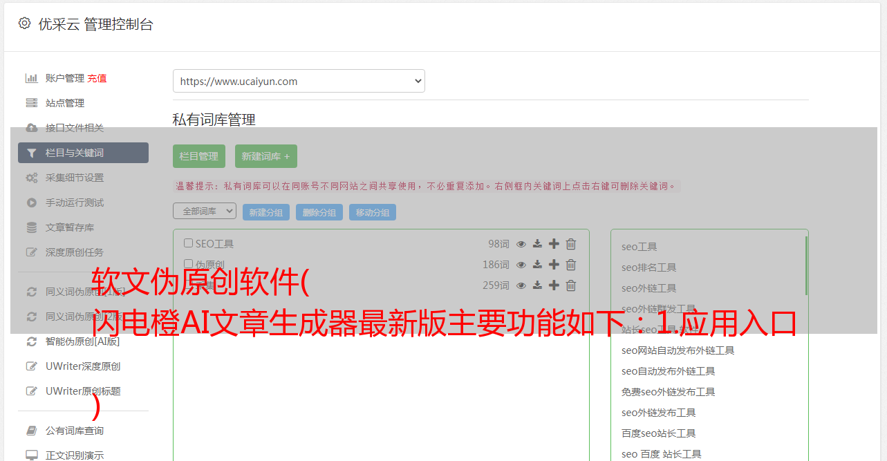Open the https://www.ucaiyun.com site dropdown
This screenshot has height=461, width=887.
click(x=299, y=81)
